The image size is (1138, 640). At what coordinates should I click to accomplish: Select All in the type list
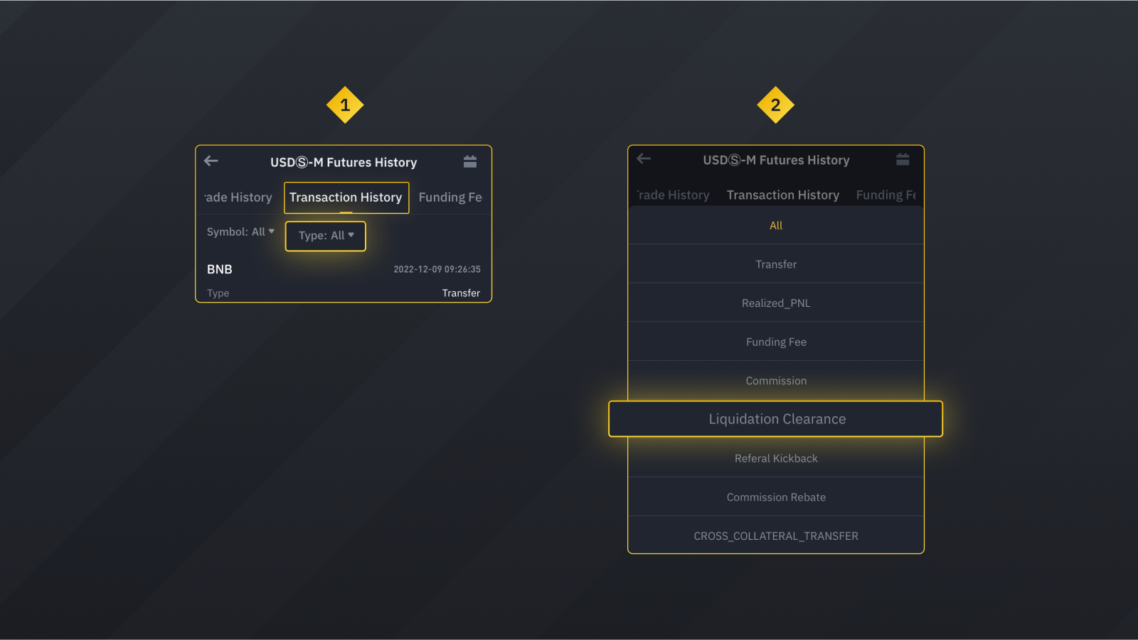(776, 225)
